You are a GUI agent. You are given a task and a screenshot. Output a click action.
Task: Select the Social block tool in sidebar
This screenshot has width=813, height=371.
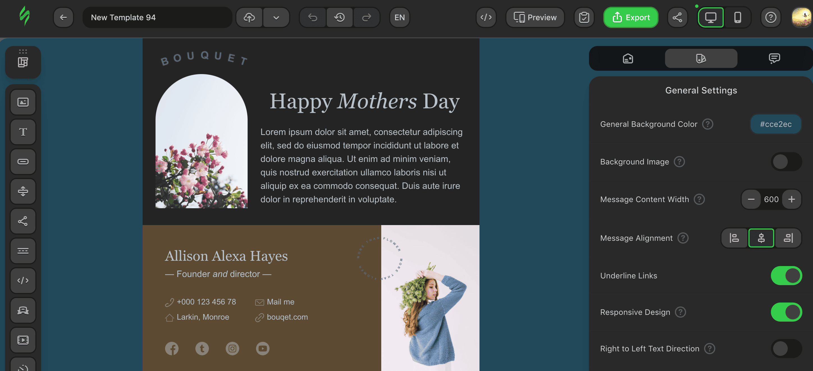tap(23, 221)
